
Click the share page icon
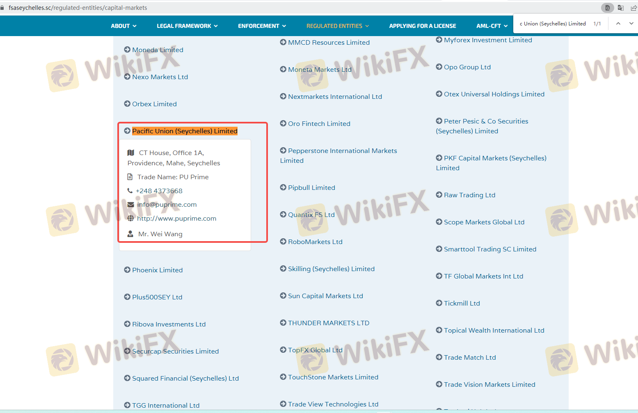pos(633,8)
